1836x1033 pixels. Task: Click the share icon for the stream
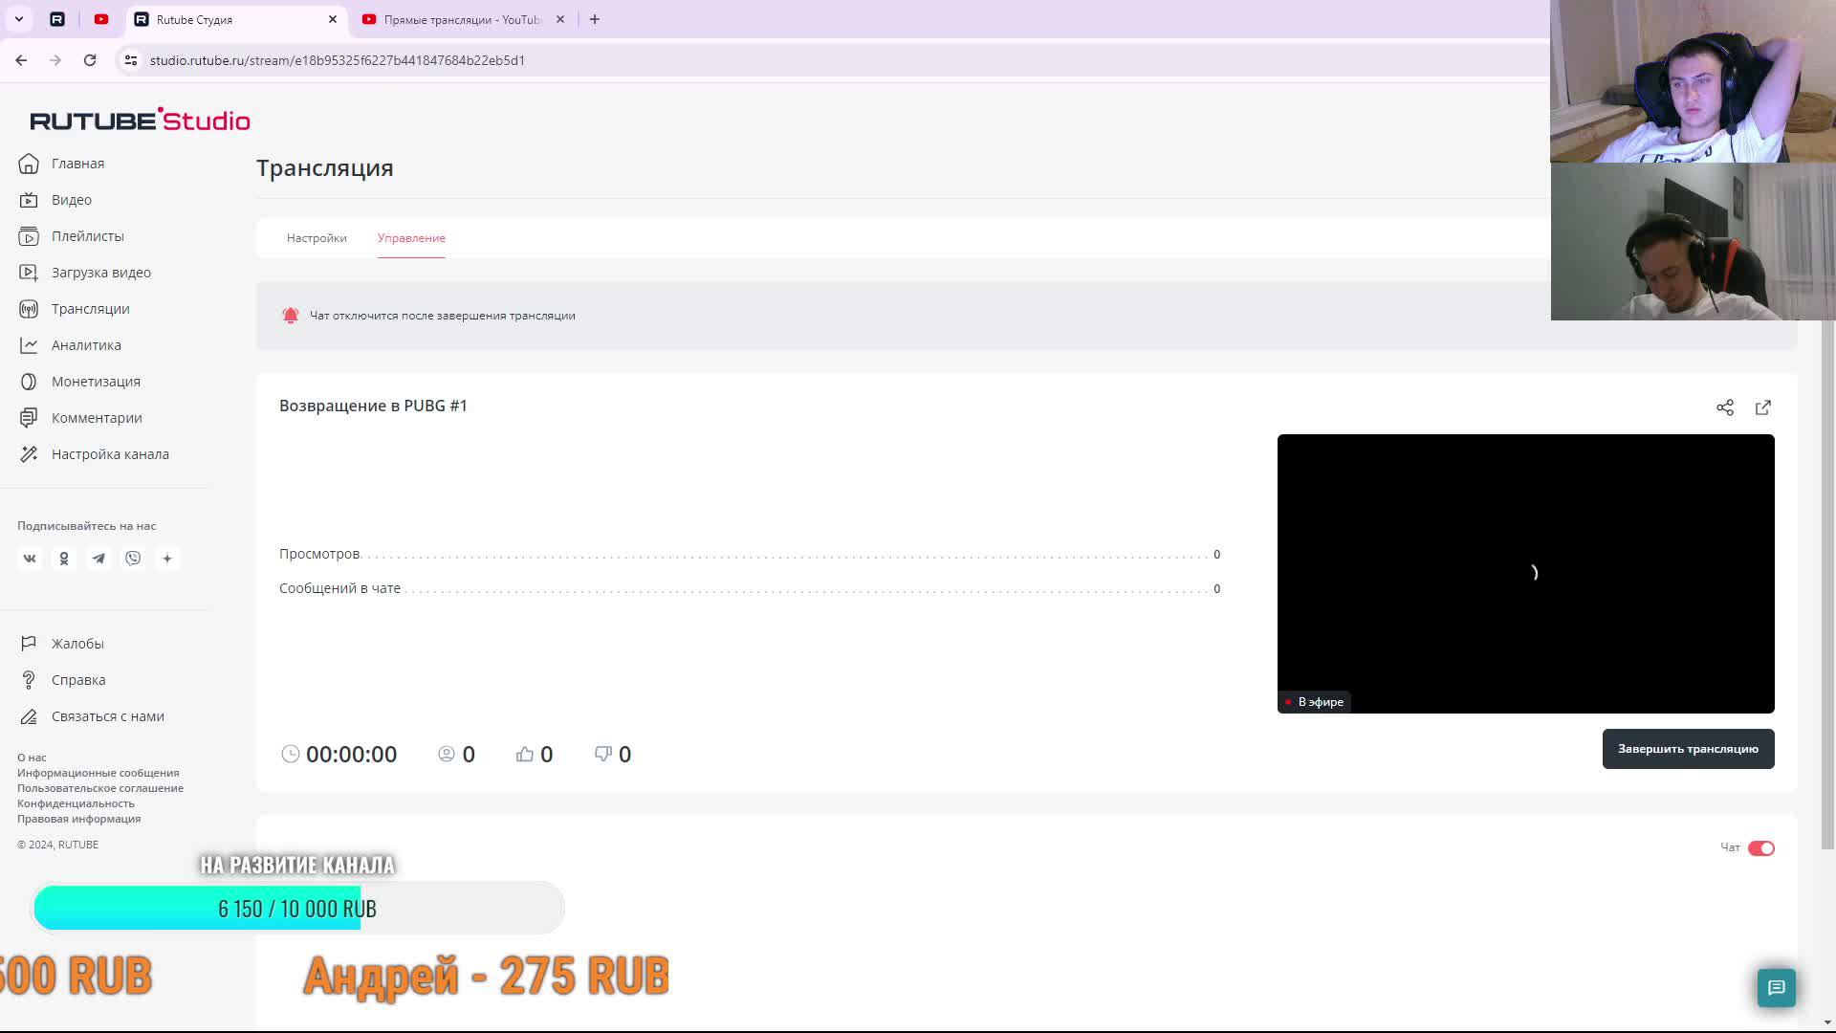1724,407
